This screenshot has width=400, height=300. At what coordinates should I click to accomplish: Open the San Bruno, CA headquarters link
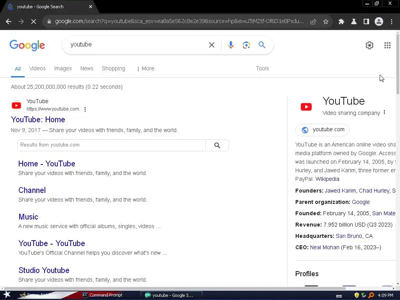(354, 236)
